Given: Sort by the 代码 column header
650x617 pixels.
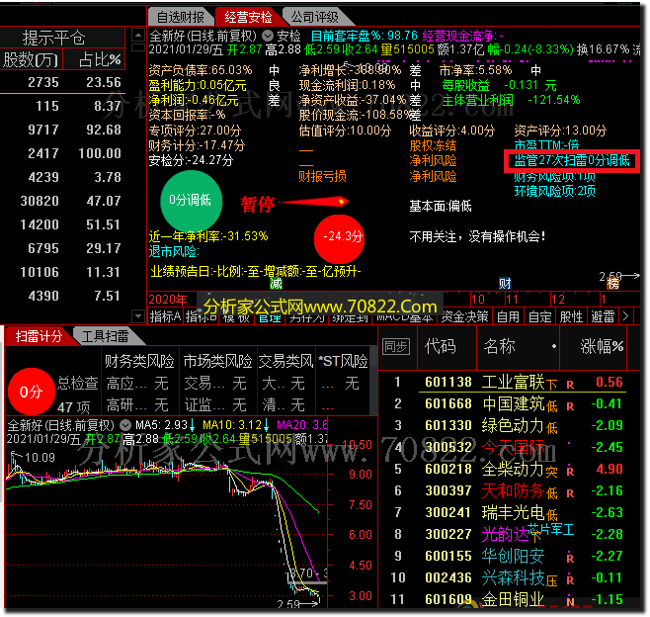Looking at the screenshot, I should (x=441, y=346).
